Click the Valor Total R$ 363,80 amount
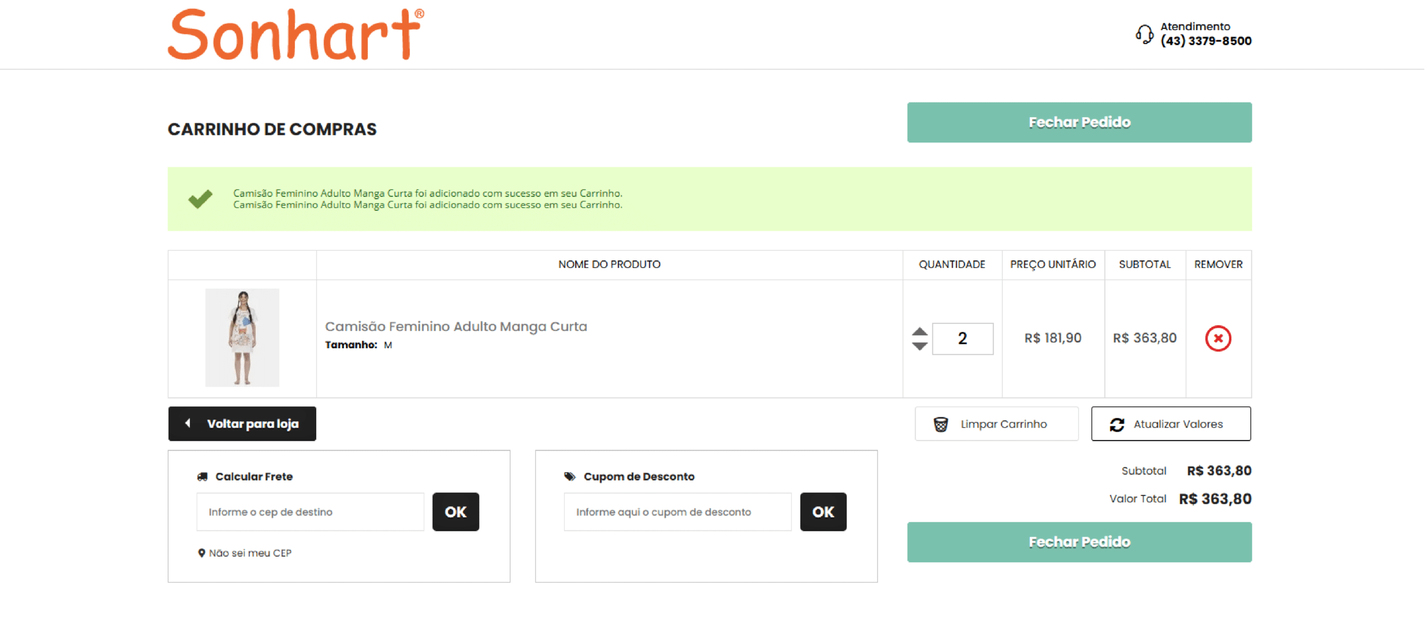Viewport: 1425px width, 624px height. coord(1215,499)
